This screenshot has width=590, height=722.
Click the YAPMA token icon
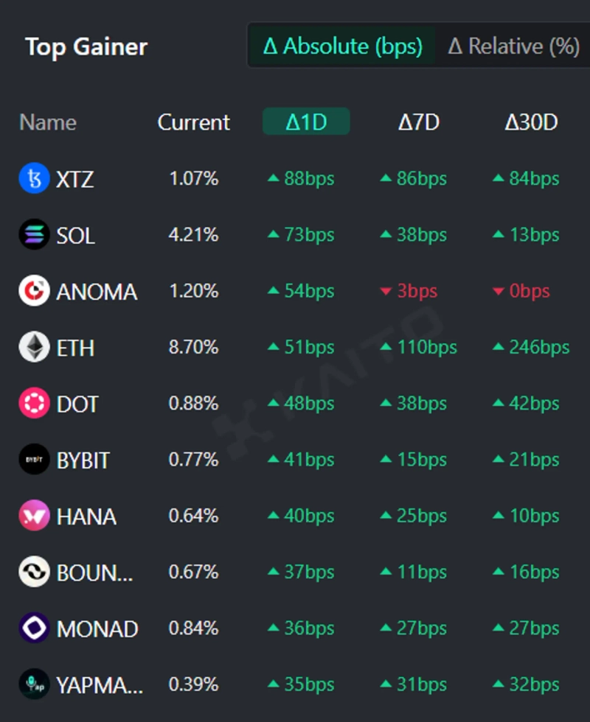point(34,684)
